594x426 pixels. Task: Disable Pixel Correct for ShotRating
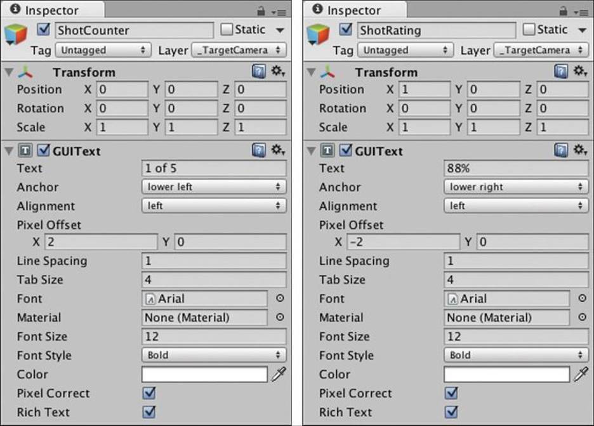(451, 392)
